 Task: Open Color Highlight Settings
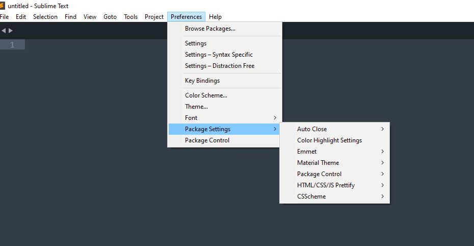[x=335, y=140]
